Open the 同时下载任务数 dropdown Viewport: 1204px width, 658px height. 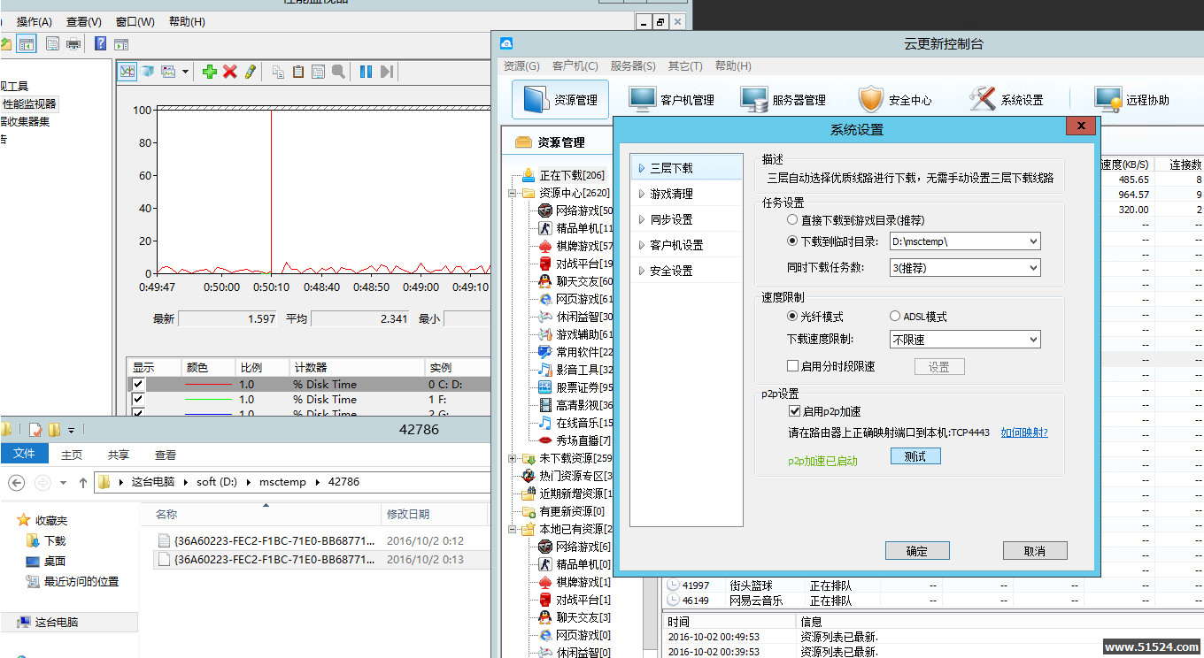(1033, 267)
